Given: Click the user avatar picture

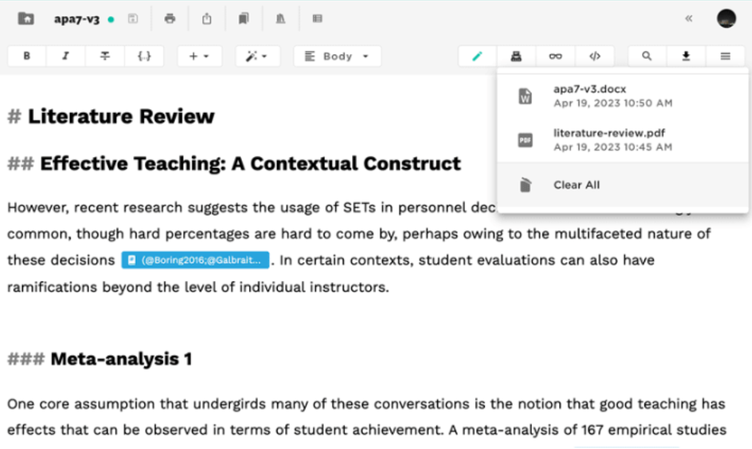Looking at the screenshot, I should point(726,18).
